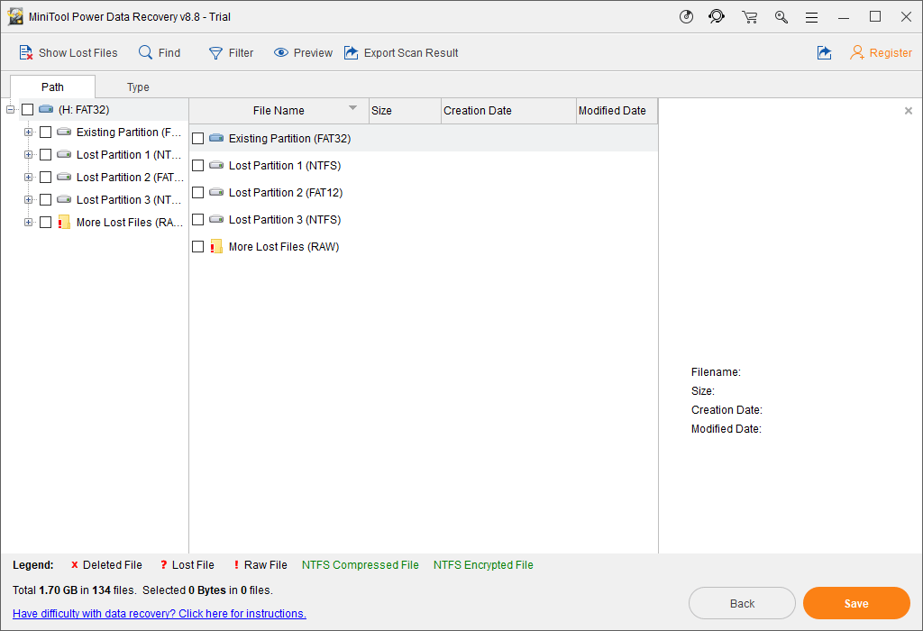Close the preview panel with X
The height and width of the screenshot is (631, 923).
(908, 111)
